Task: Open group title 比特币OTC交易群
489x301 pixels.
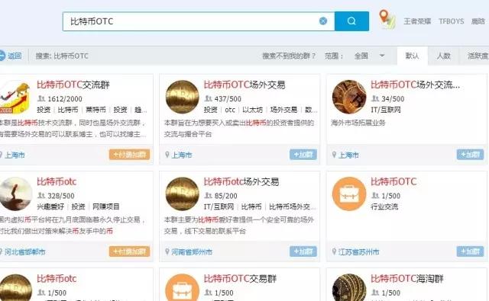Action: pyautogui.click(x=240, y=279)
